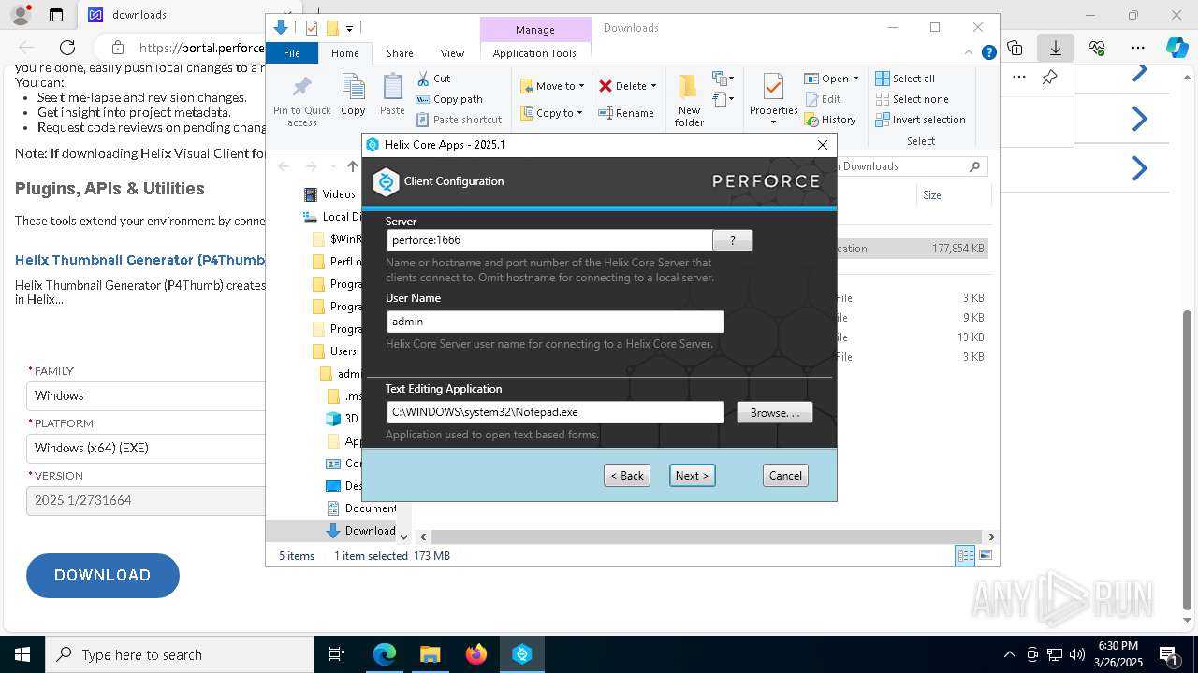Click the Pin to Quick access icon
Viewport: 1198px width, 673px height.
point(302,87)
